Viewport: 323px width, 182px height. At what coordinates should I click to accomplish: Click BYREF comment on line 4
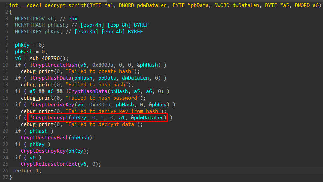[x=141, y=25]
